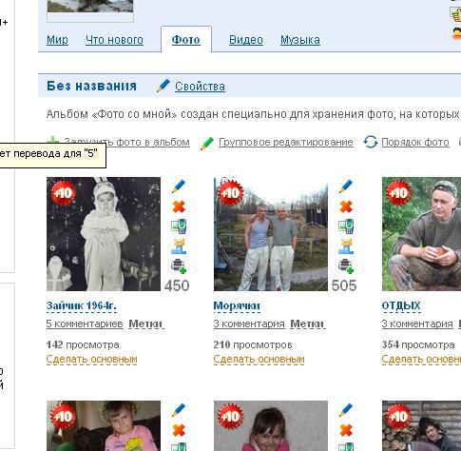Image resolution: width=461 pixels, height=451 pixels.
Task: Open the dark-haired smiling girl photo thumbnail
Action: click(271, 426)
